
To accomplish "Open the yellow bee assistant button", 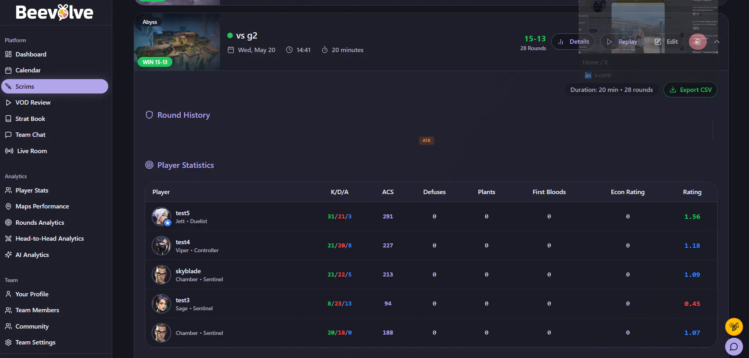I will click(734, 327).
